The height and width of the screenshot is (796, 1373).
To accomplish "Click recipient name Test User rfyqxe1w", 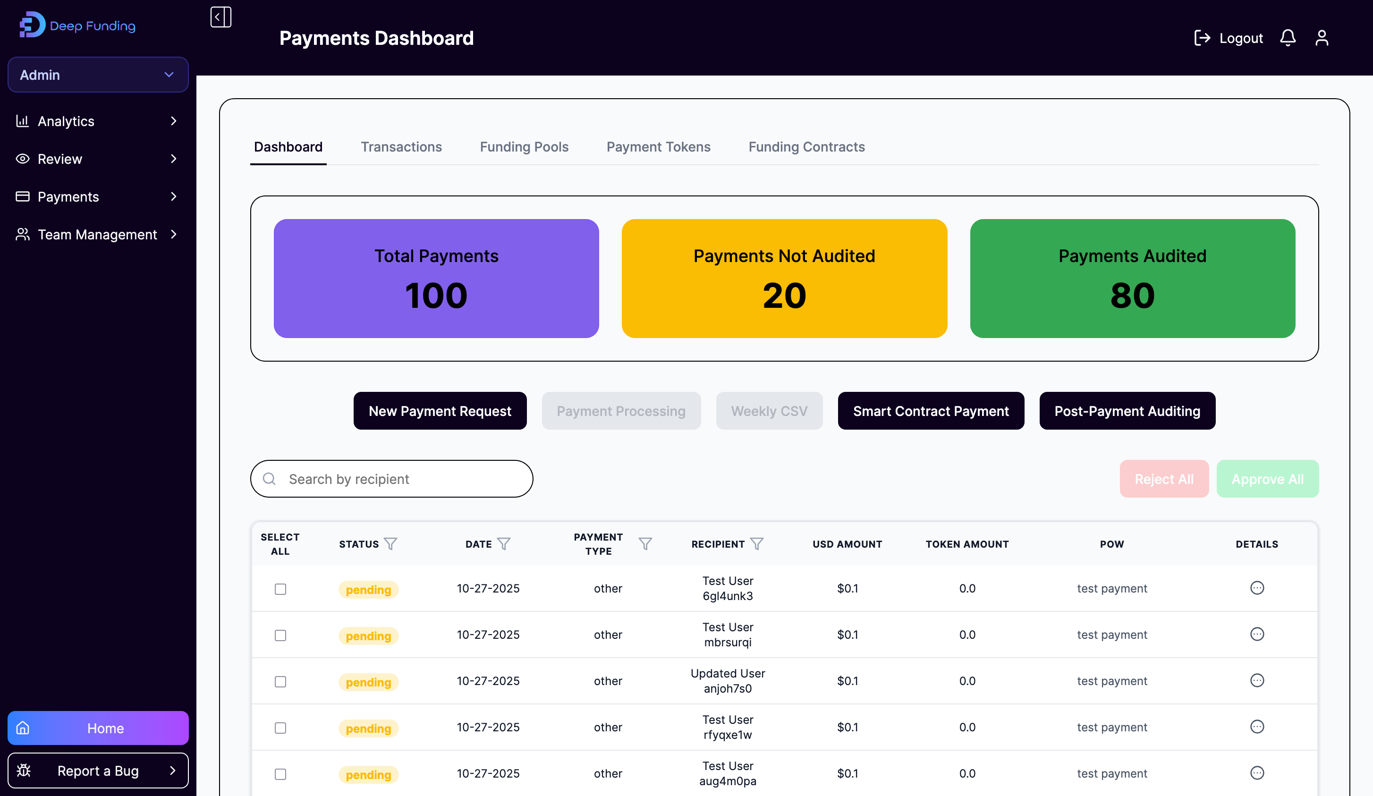I will click(x=728, y=728).
